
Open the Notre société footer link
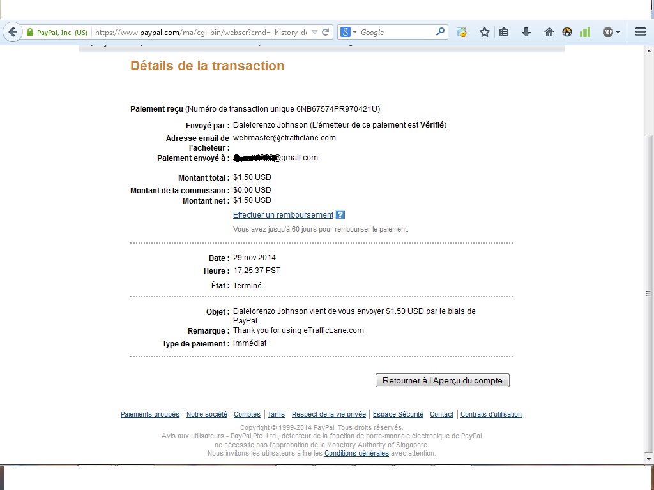[x=207, y=414]
